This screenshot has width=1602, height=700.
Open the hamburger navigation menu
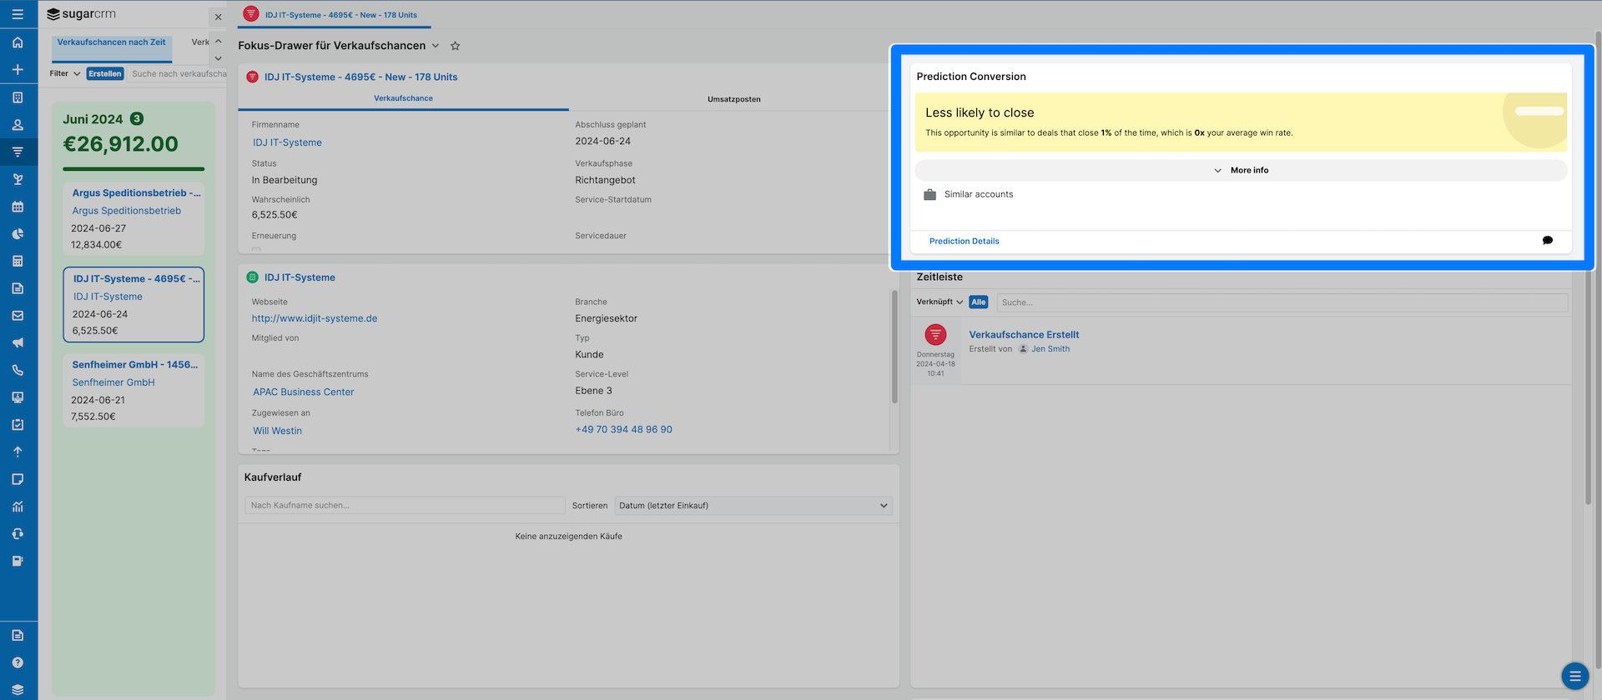click(18, 14)
